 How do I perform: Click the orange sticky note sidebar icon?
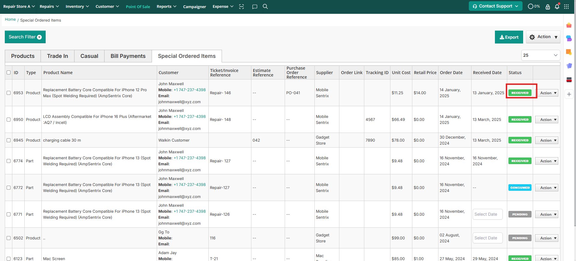point(569,52)
